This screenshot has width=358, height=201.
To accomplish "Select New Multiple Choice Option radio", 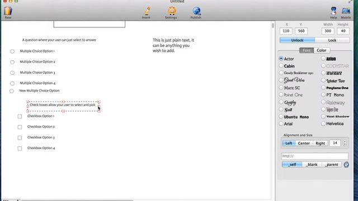I will (x=12, y=91).
